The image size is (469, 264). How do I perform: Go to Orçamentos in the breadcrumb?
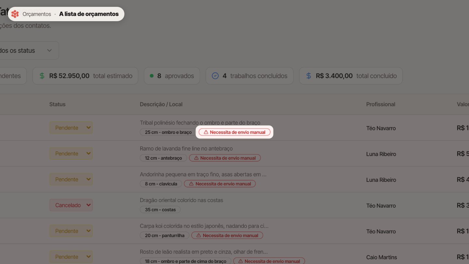coord(37,14)
